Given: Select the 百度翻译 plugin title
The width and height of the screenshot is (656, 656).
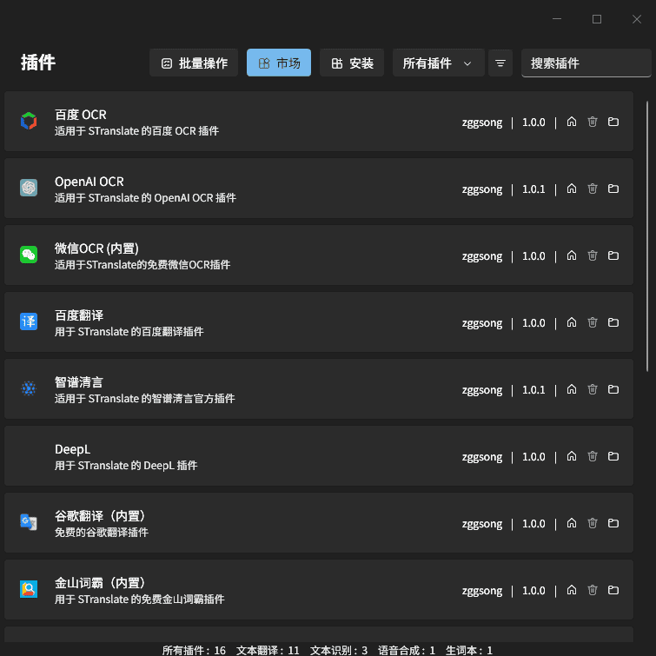Looking at the screenshot, I should click(79, 315).
